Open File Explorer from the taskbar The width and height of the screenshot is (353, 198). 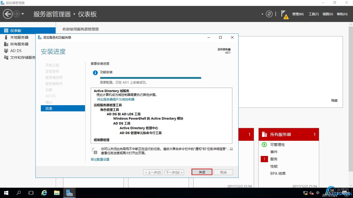coord(57,193)
